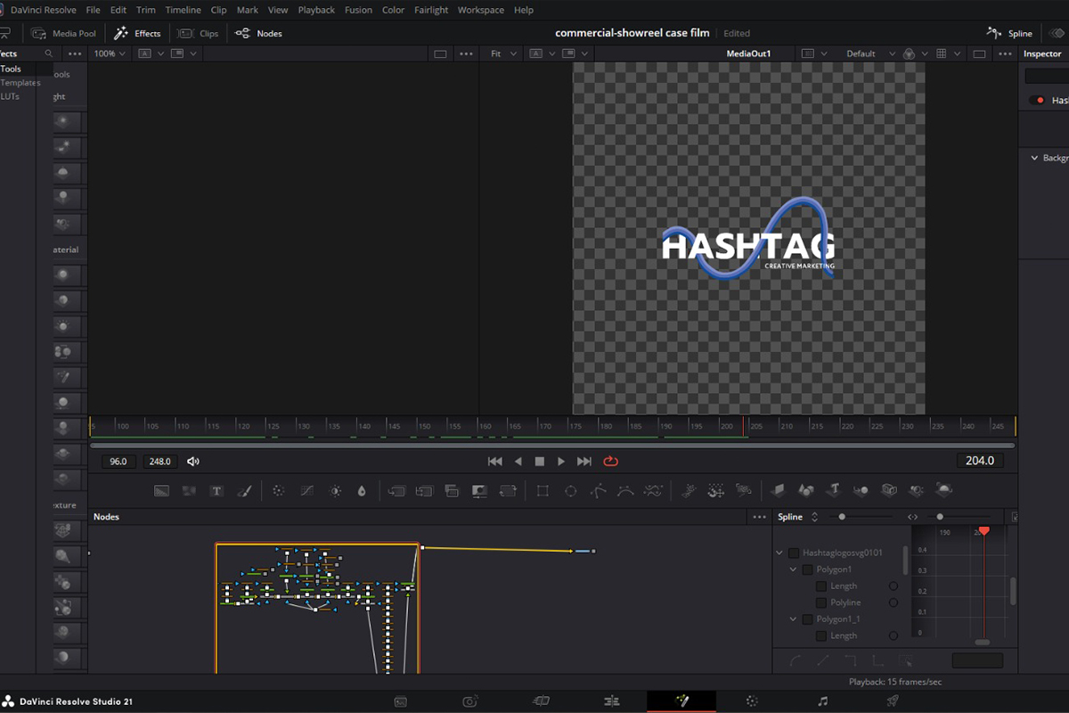Add a Text+ node from the toolbar

(x=216, y=490)
